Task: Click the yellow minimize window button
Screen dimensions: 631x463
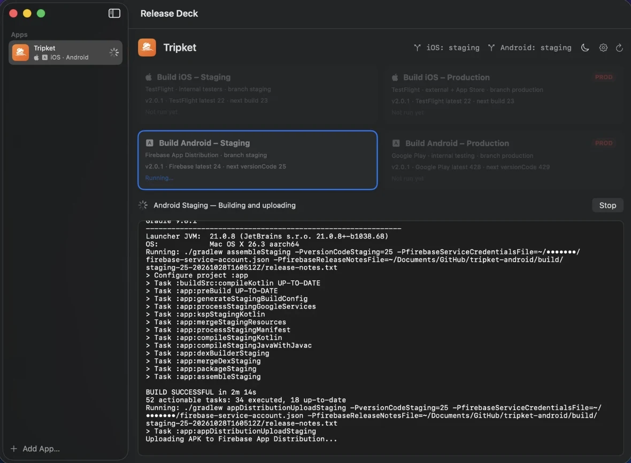Action: pyautogui.click(x=27, y=13)
